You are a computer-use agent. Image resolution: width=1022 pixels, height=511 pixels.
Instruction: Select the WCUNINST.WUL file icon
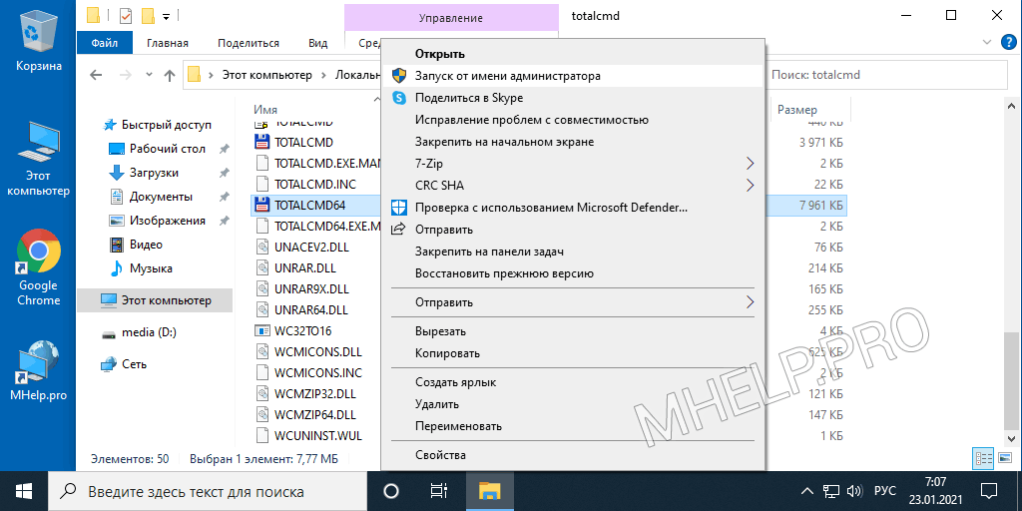click(262, 435)
